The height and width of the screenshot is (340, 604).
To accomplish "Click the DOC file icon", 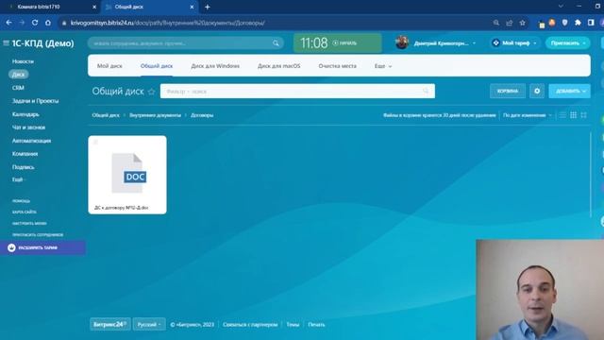I will click(129, 173).
